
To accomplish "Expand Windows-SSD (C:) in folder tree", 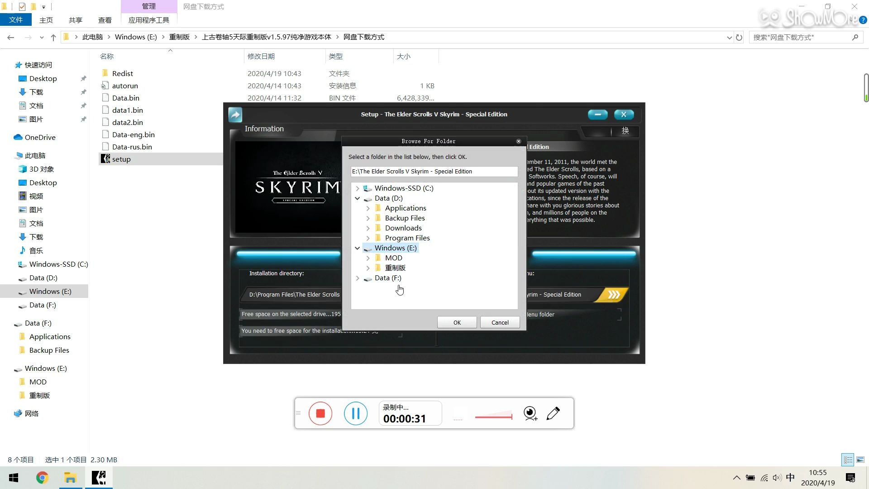I will coord(358,188).
